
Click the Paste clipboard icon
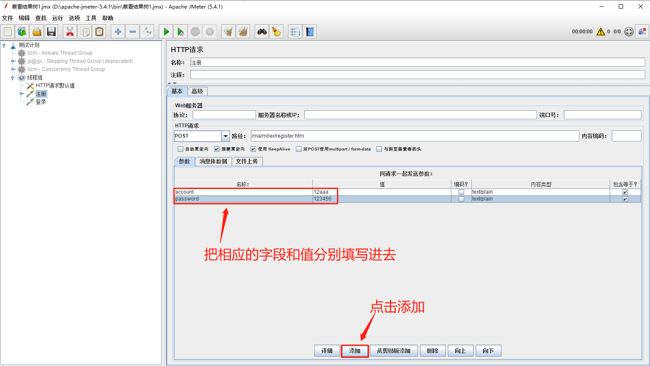99,32
